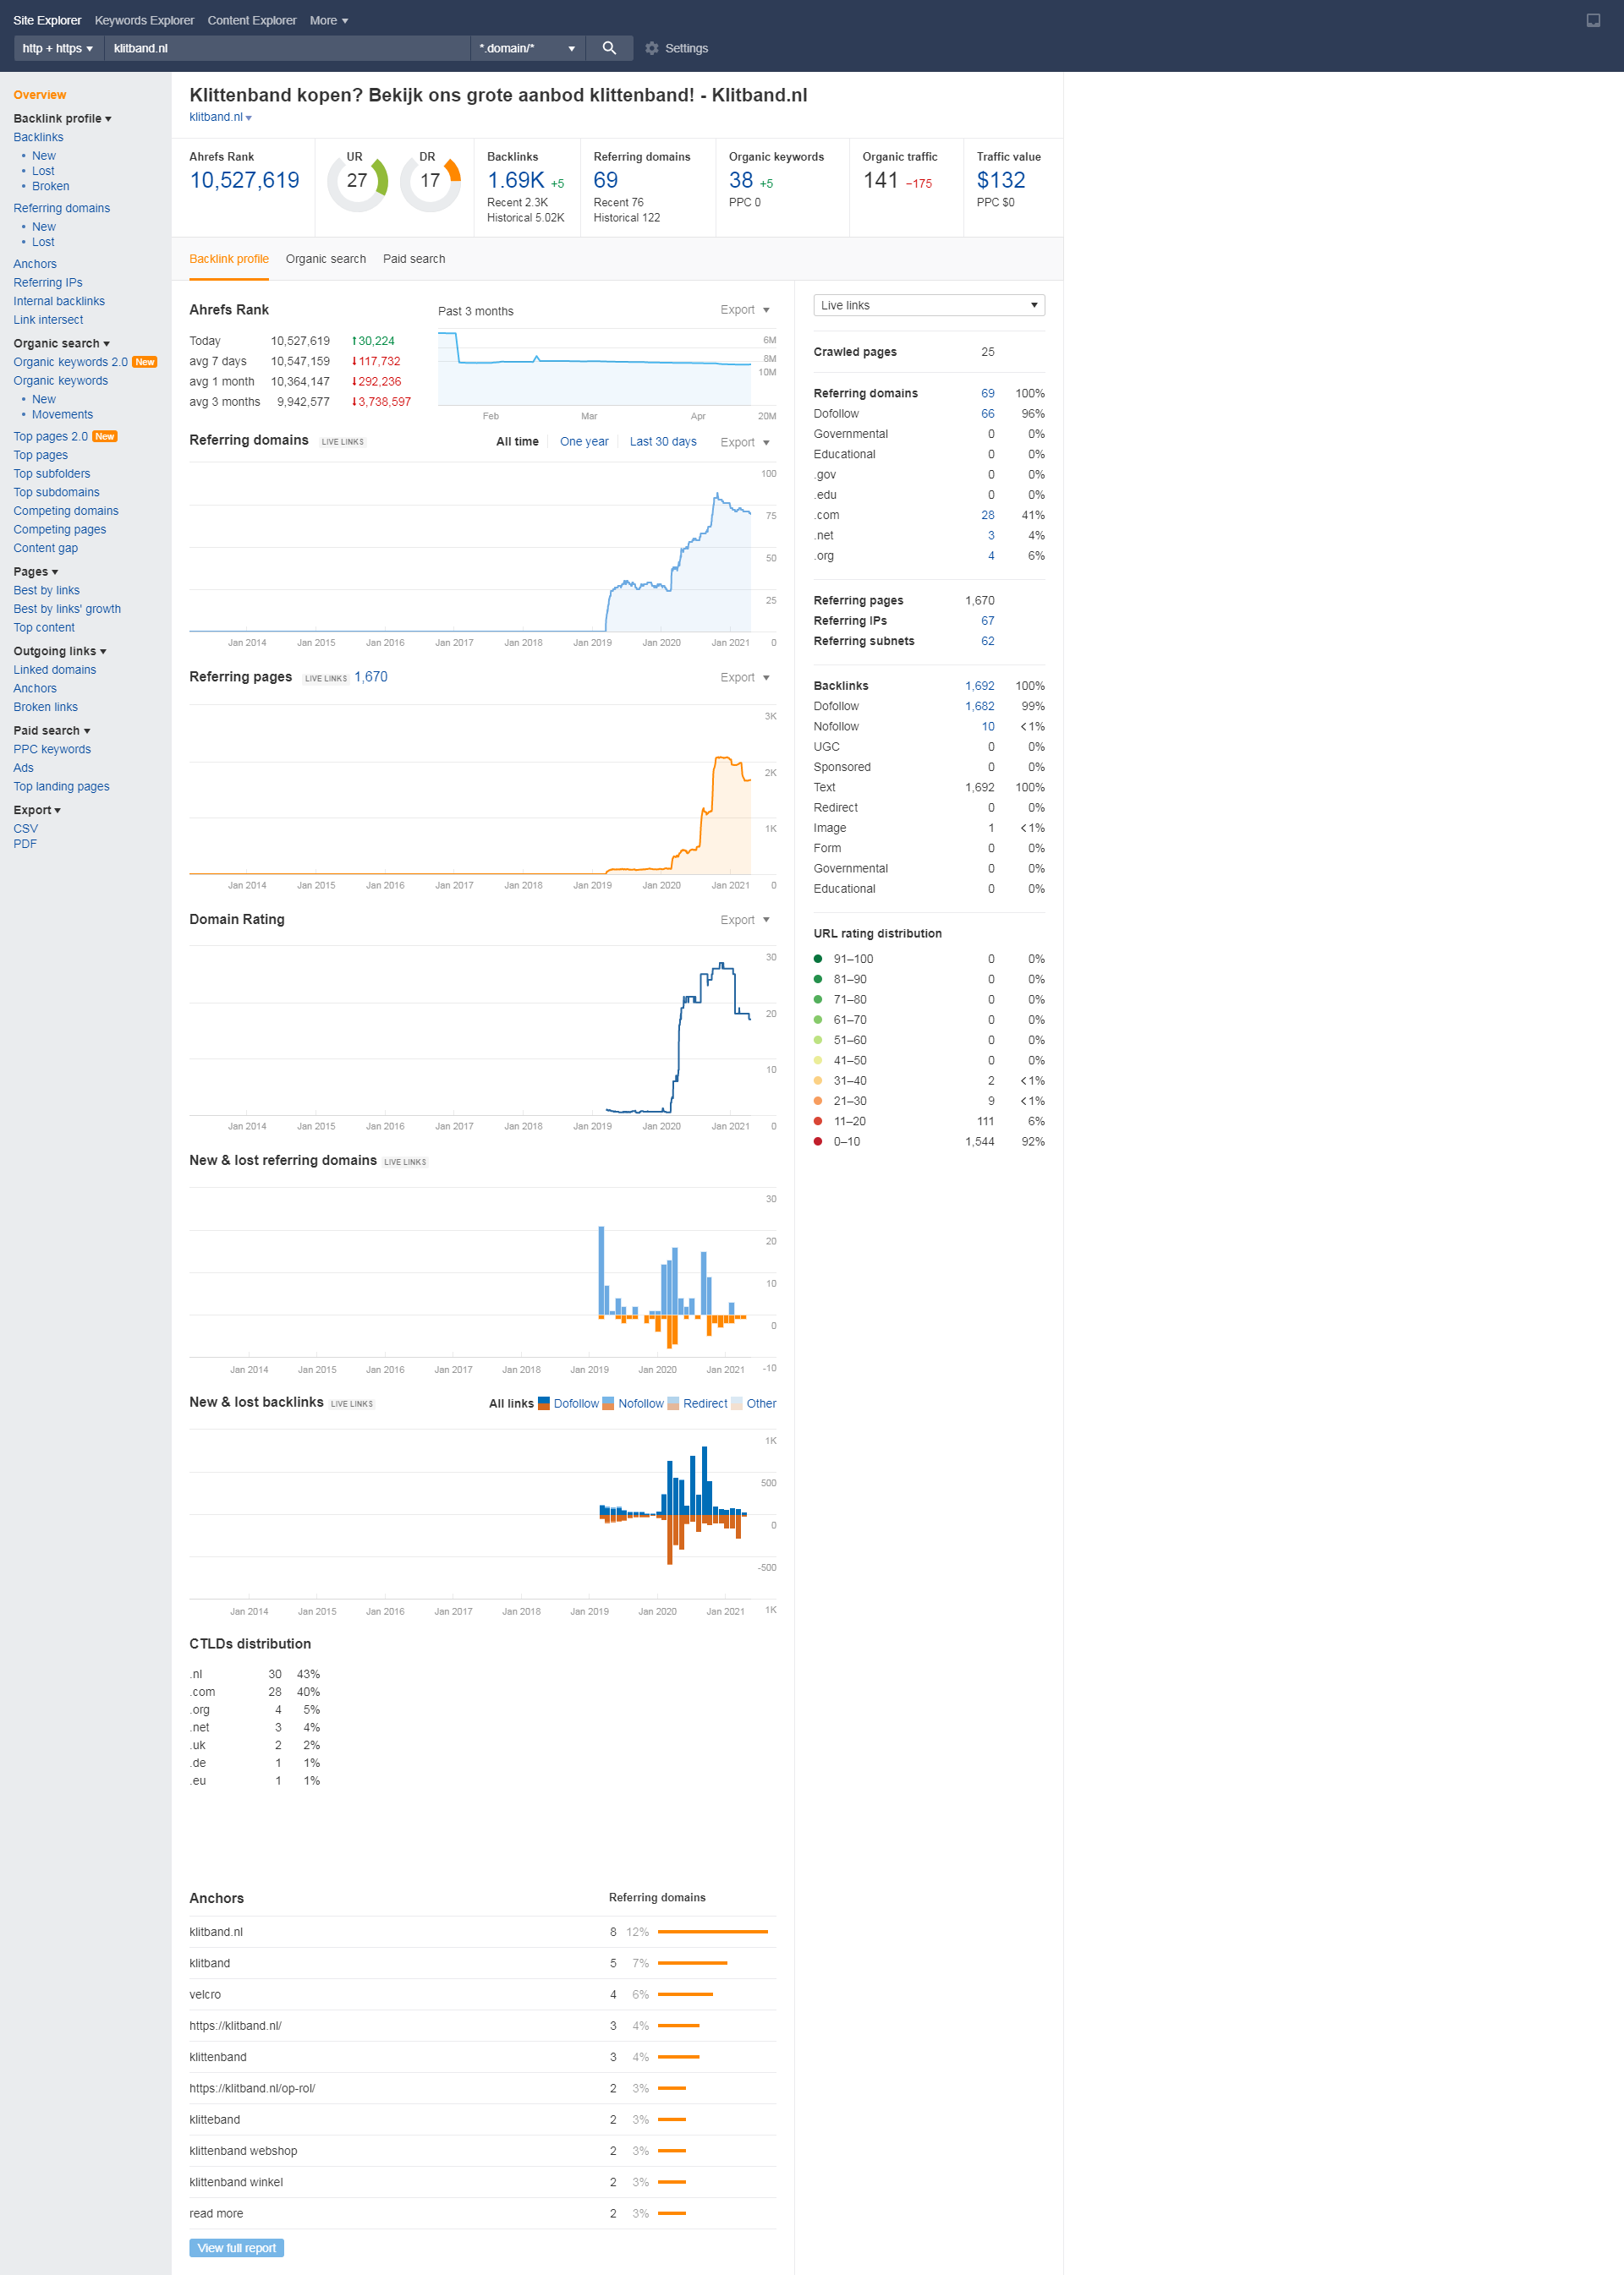Select One year range for Referring domains

[x=584, y=442]
